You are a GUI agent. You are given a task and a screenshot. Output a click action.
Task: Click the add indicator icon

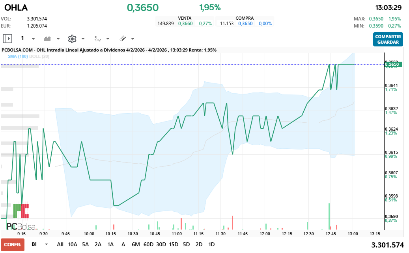(x=98, y=39)
